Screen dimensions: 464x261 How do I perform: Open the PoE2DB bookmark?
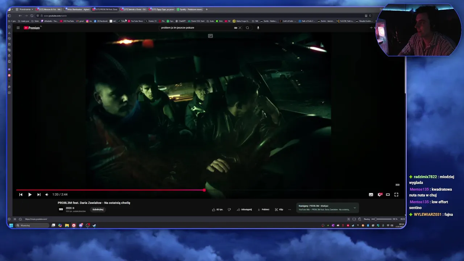345,21
